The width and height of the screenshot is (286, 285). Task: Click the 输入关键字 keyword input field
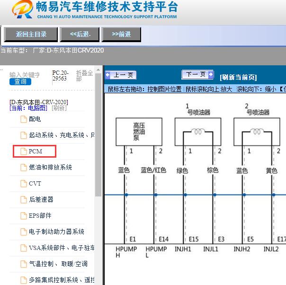tap(25, 75)
